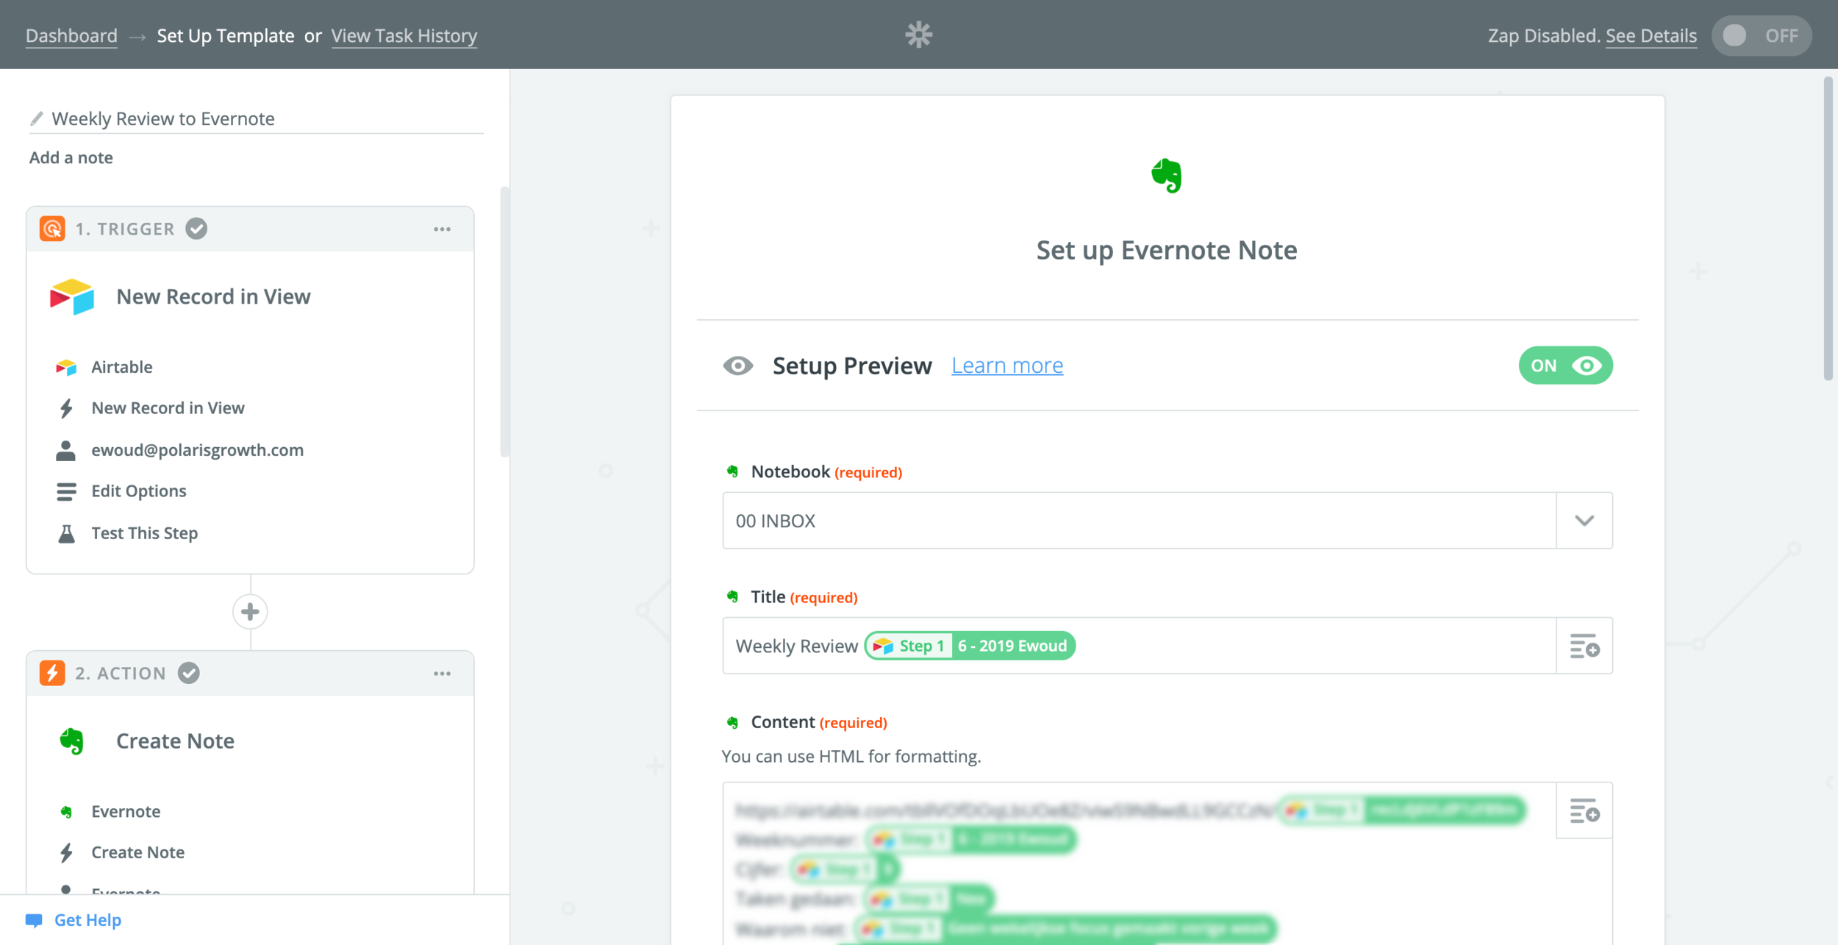Viewport: 1838px width, 945px height.
Task: Select the ewoud@polarisgrowth.com account item
Action: coord(197,450)
